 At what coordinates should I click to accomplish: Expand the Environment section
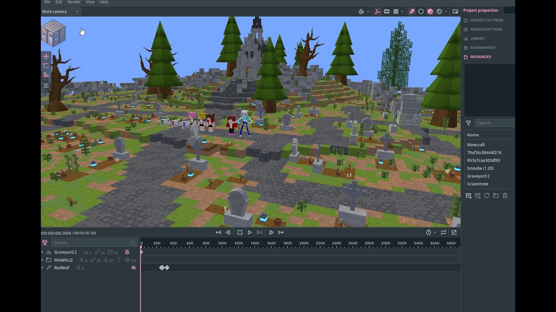coord(483,48)
